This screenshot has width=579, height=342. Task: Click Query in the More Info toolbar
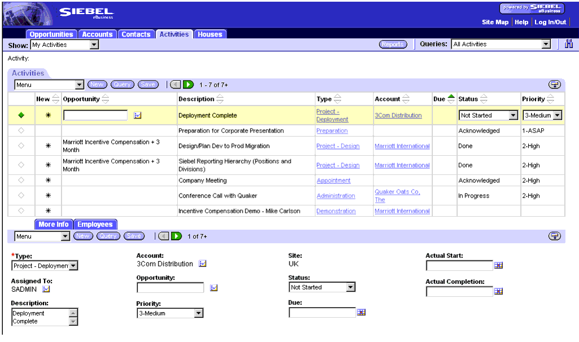coord(108,236)
